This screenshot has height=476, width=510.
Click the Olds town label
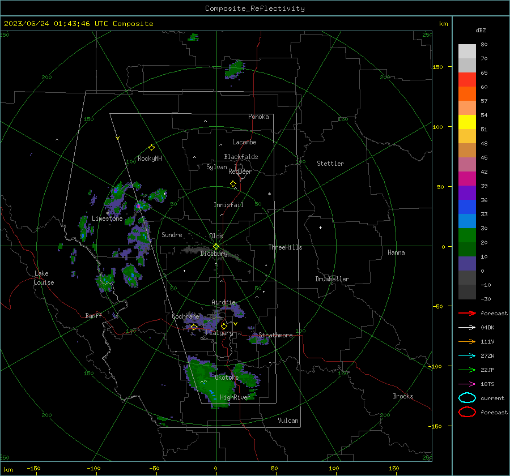tap(216, 236)
